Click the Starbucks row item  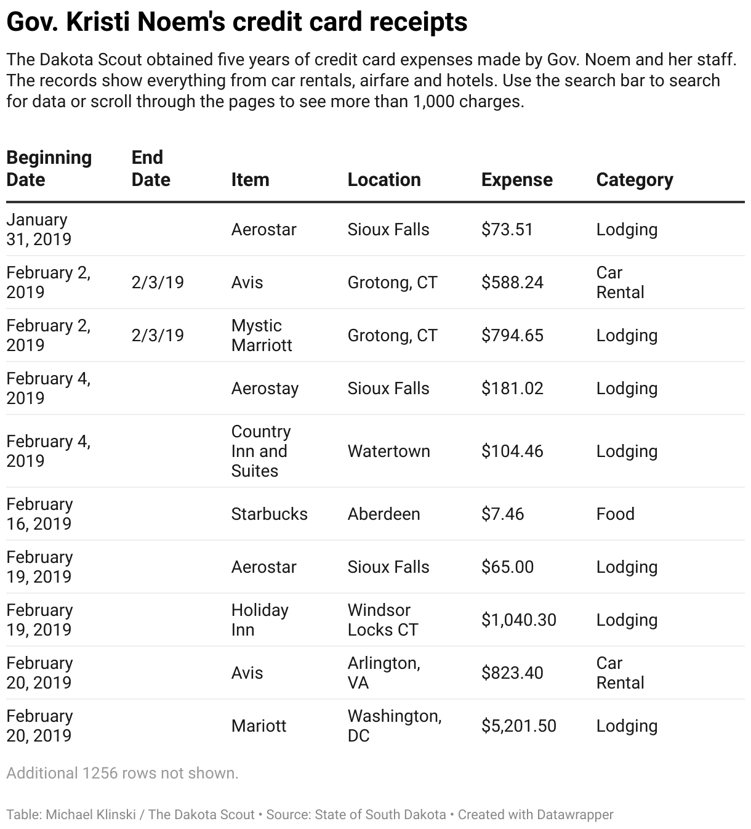269,514
